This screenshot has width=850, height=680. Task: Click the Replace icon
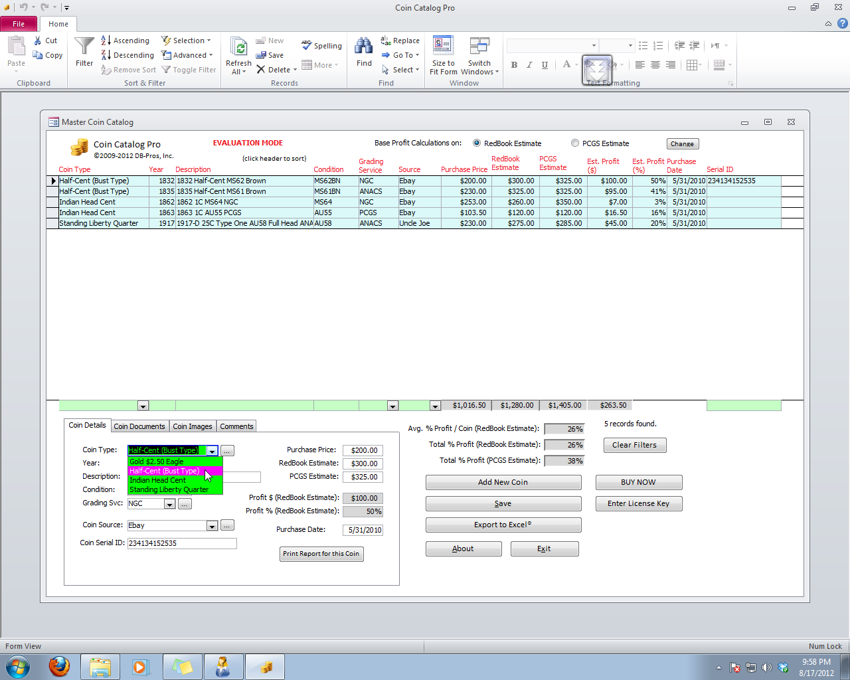pos(386,41)
